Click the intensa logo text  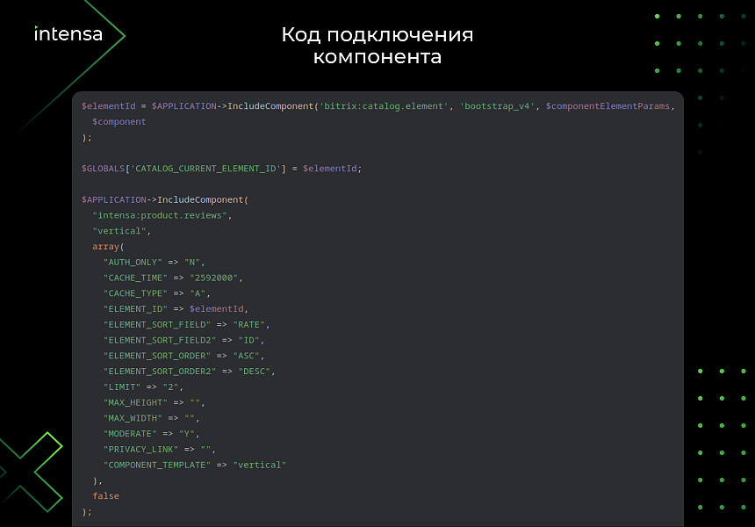click(x=68, y=33)
